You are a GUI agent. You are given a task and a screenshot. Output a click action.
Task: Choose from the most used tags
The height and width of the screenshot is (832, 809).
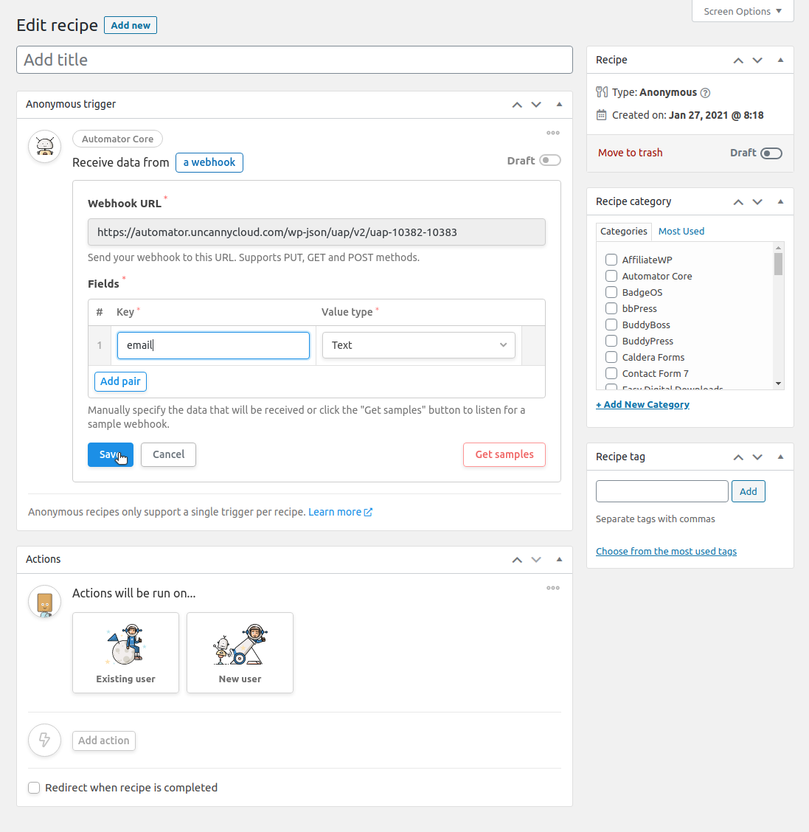(x=666, y=551)
